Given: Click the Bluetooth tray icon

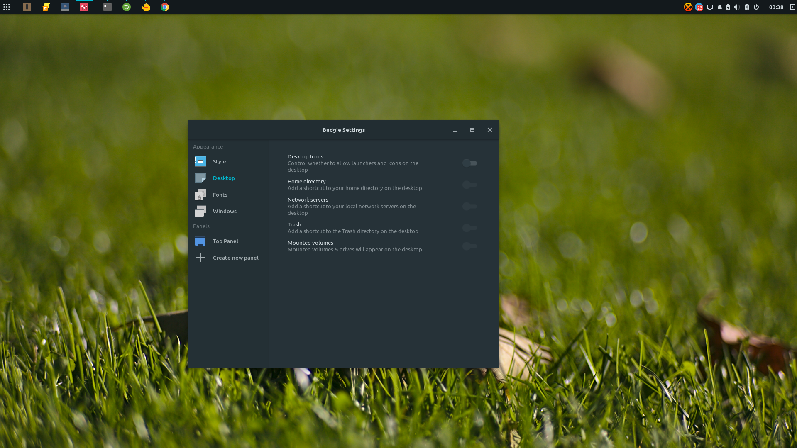Looking at the screenshot, I should [x=747, y=7].
